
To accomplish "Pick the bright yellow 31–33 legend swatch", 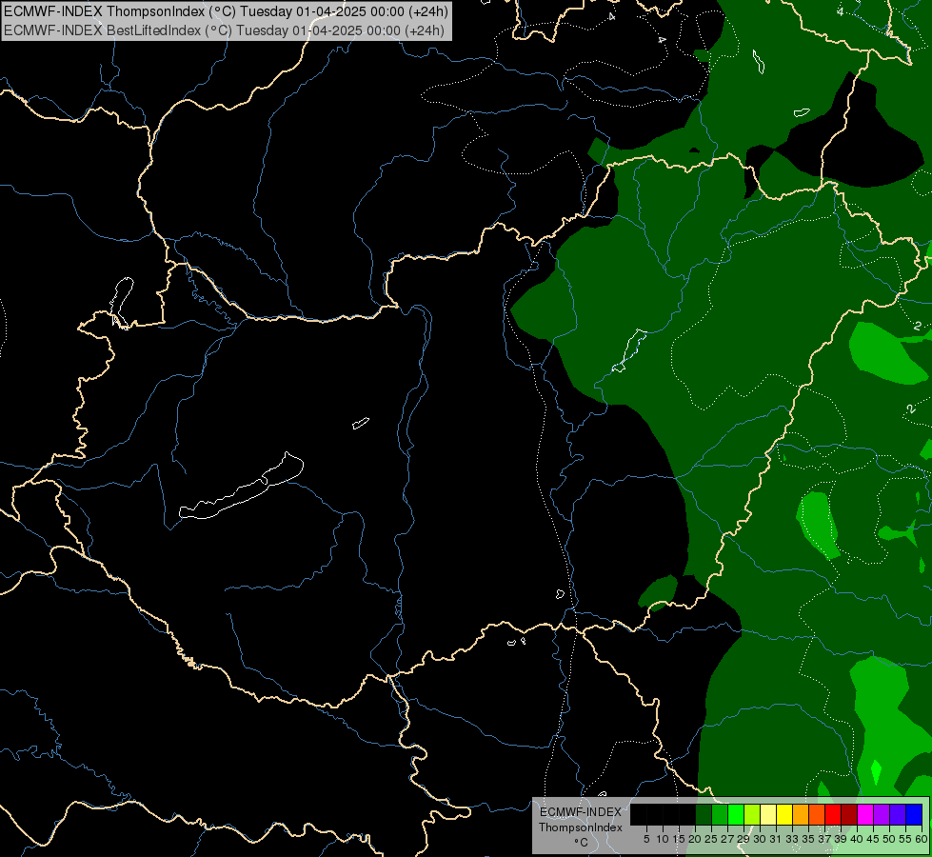I will click(784, 814).
